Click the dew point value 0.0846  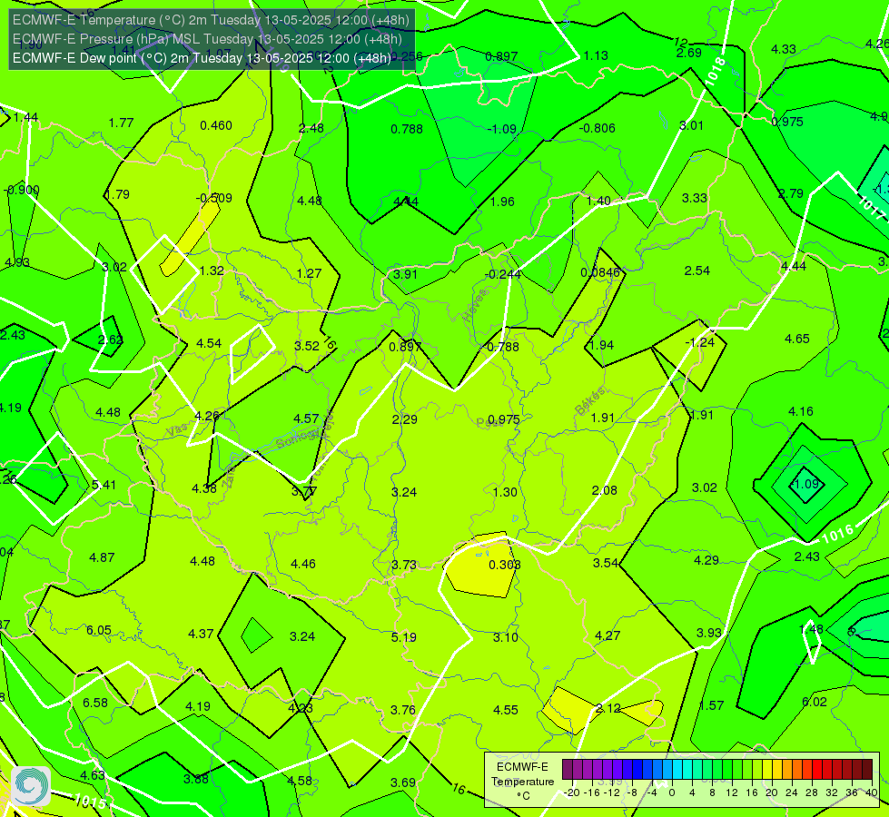(x=600, y=272)
